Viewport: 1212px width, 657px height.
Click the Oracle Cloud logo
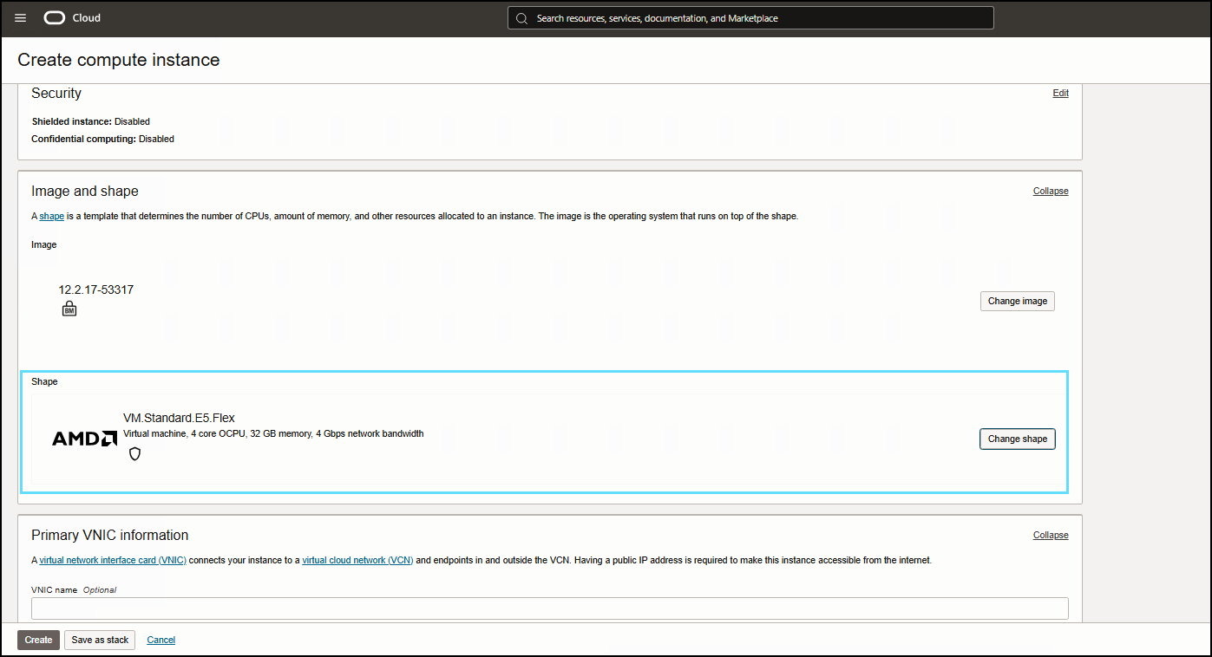tap(72, 18)
